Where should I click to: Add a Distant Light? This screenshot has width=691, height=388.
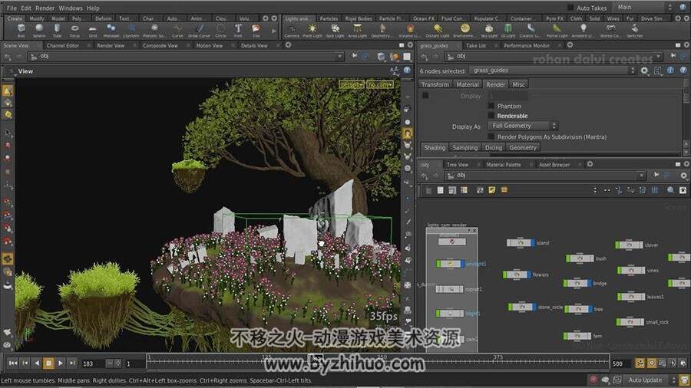click(438, 31)
